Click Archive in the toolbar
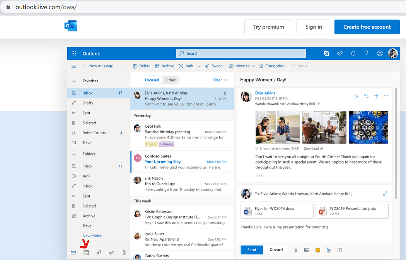 point(164,66)
